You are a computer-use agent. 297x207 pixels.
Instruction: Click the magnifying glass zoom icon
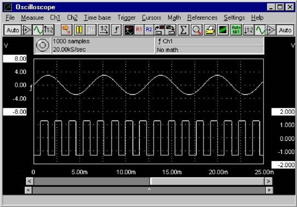[196, 30]
